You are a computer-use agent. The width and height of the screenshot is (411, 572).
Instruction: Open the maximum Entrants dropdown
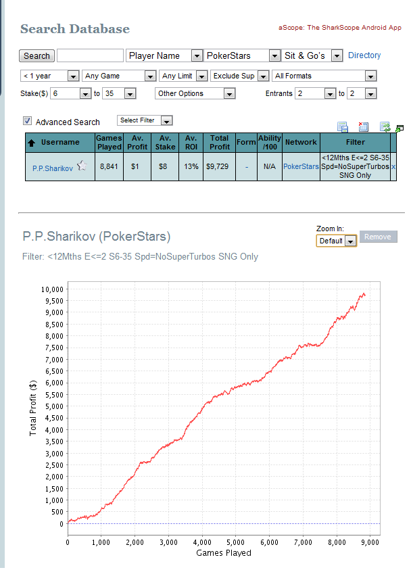point(362,93)
